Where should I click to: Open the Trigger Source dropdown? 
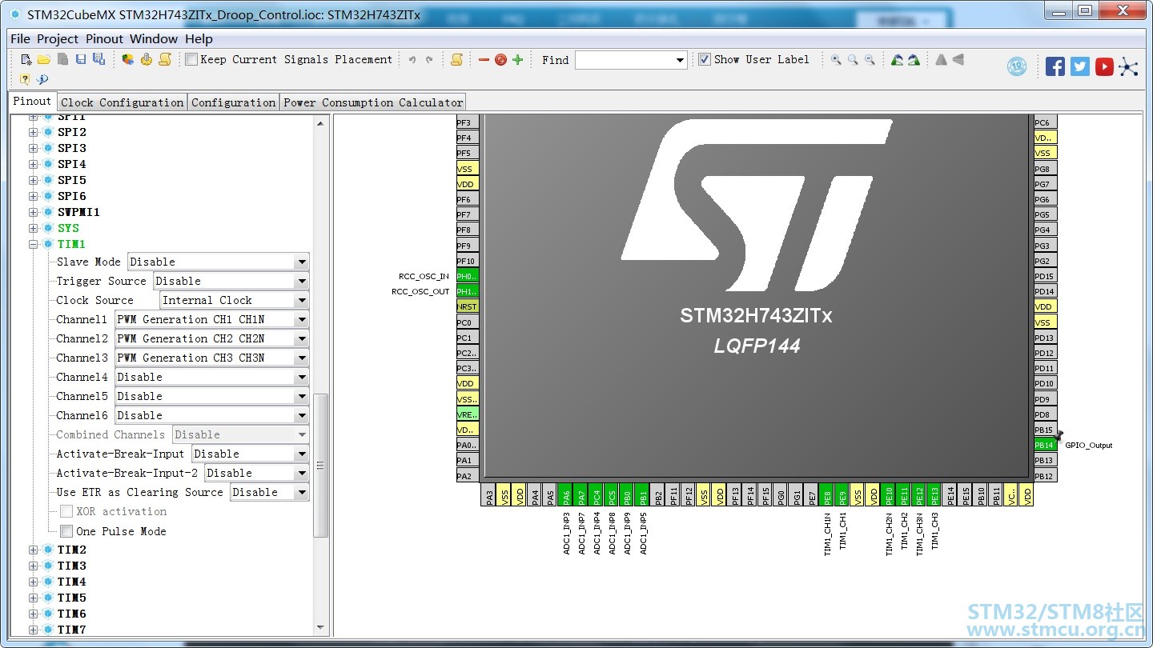(x=231, y=281)
